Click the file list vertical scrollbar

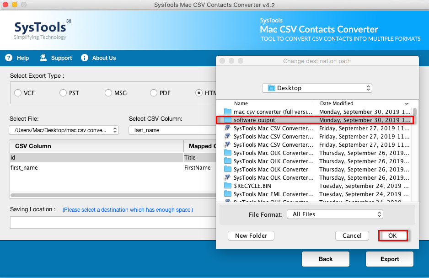415,112
